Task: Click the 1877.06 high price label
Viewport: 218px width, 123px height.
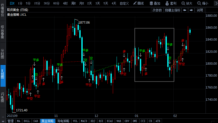Action: 84,23
